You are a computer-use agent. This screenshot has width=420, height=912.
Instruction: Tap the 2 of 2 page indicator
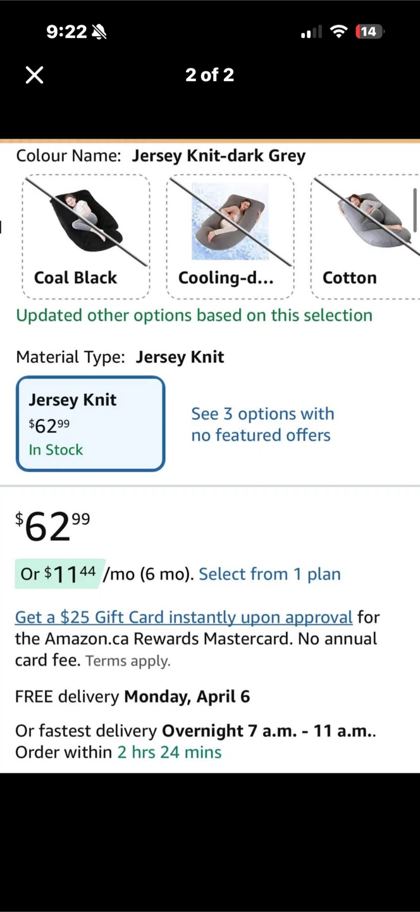pos(210,75)
